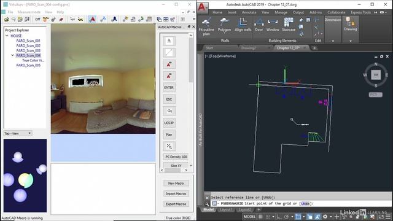Switch to the Layout1 tab
This screenshot has height=221, width=393.
[x=226, y=209]
